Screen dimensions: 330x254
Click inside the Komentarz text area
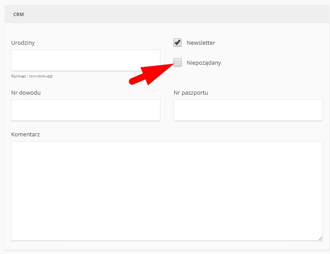click(x=167, y=191)
